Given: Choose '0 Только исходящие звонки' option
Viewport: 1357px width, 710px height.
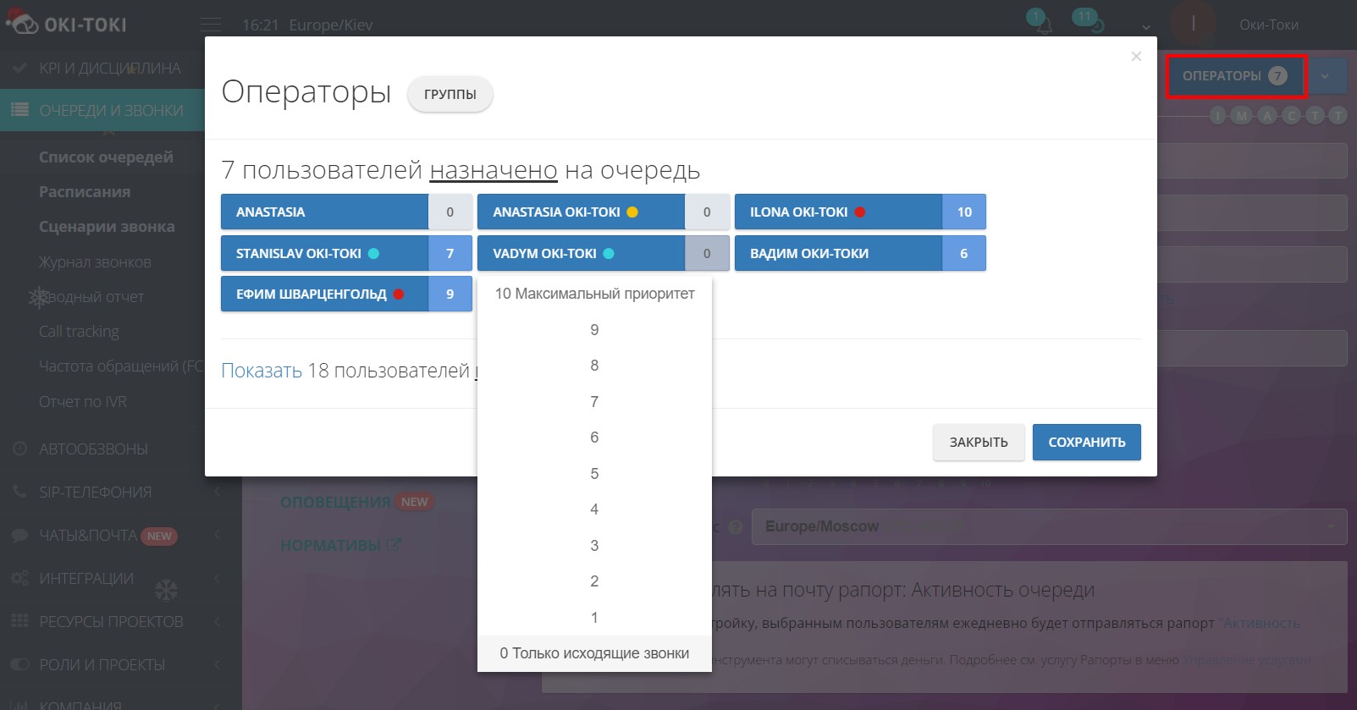Looking at the screenshot, I should tap(594, 653).
